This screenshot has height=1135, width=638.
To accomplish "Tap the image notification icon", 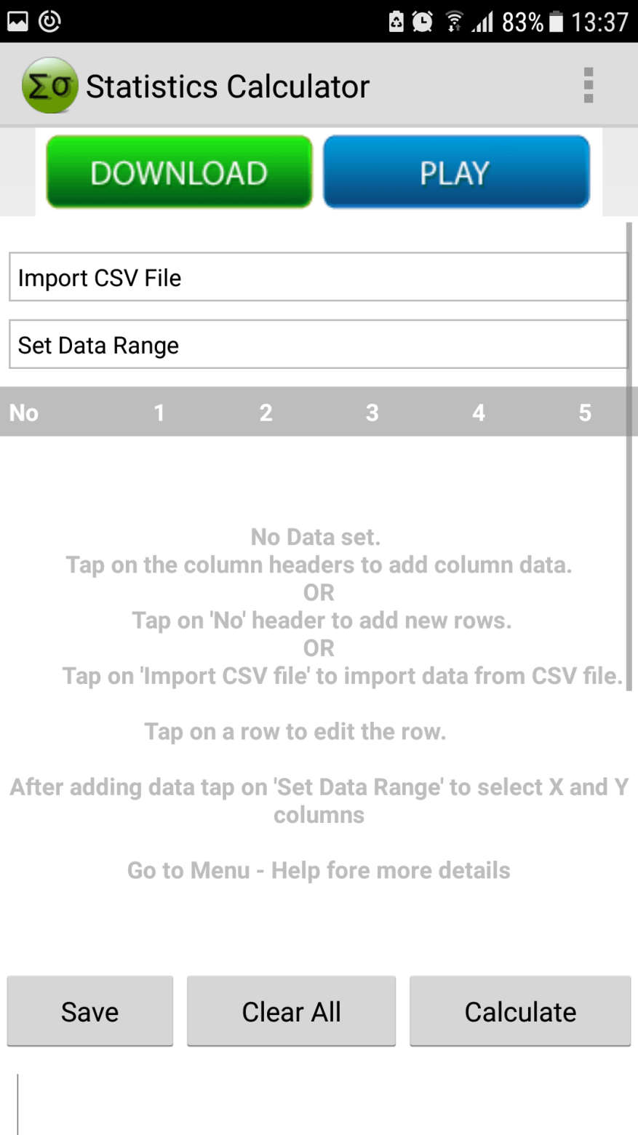I will coord(17,22).
